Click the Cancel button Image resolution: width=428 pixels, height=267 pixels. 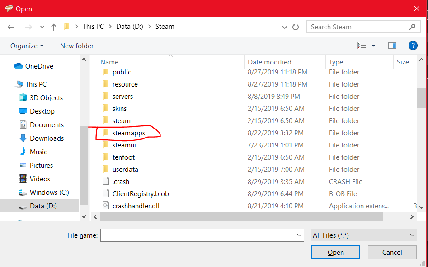click(x=392, y=252)
